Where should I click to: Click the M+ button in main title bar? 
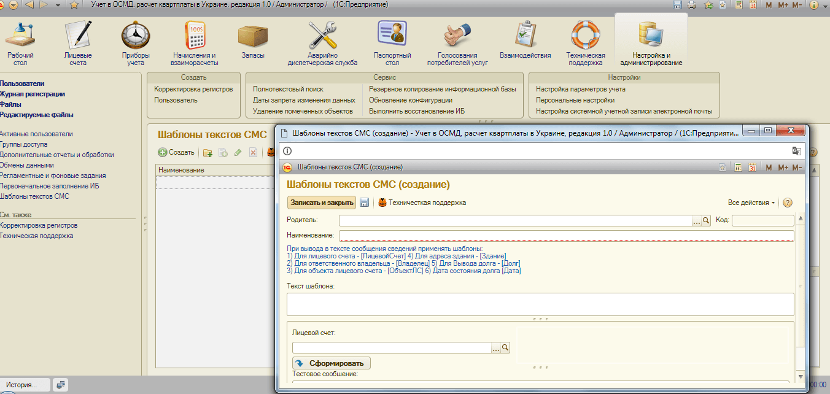pos(783,5)
